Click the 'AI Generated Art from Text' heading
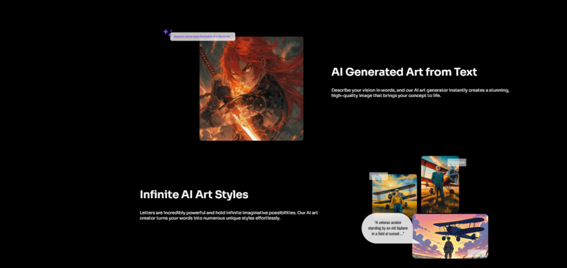The image size is (567, 268). (x=404, y=72)
